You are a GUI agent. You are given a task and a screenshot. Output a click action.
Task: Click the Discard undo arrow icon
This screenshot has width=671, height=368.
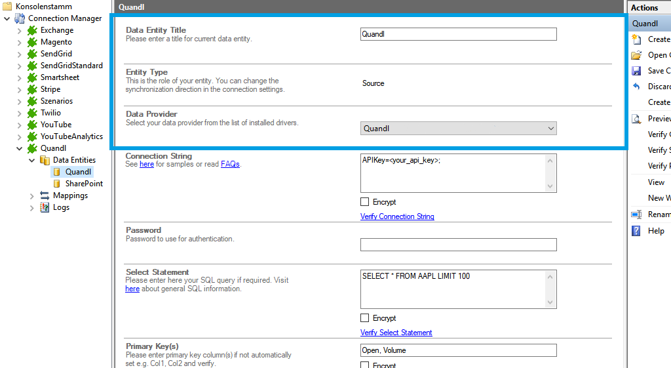point(636,87)
